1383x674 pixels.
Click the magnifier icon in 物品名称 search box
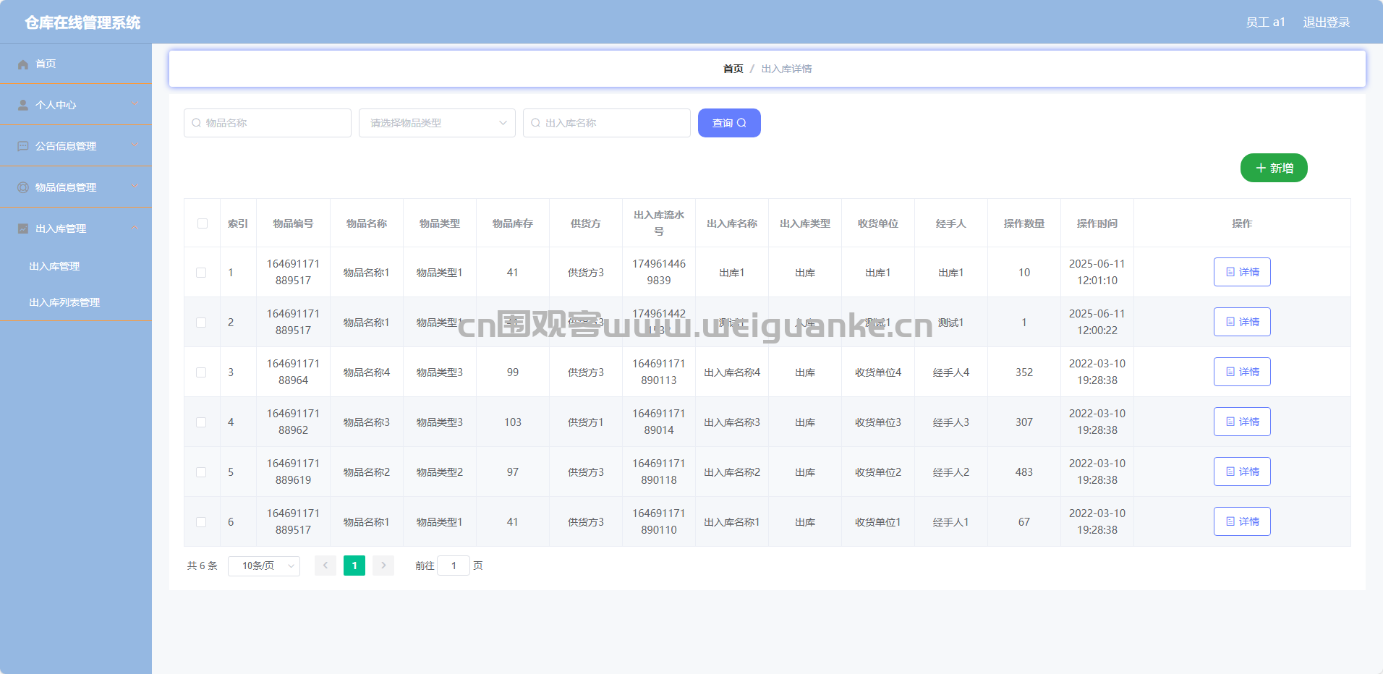(196, 123)
